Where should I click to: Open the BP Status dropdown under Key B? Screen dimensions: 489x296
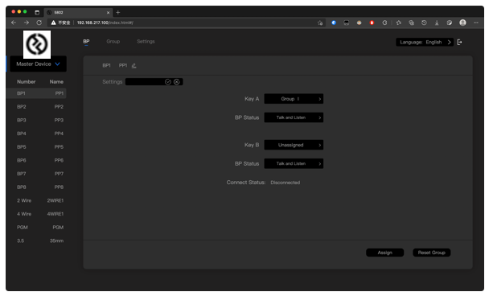coord(294,164)
